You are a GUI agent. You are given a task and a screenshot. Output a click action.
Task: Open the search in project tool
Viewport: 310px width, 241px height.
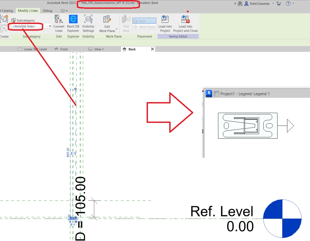240,3
